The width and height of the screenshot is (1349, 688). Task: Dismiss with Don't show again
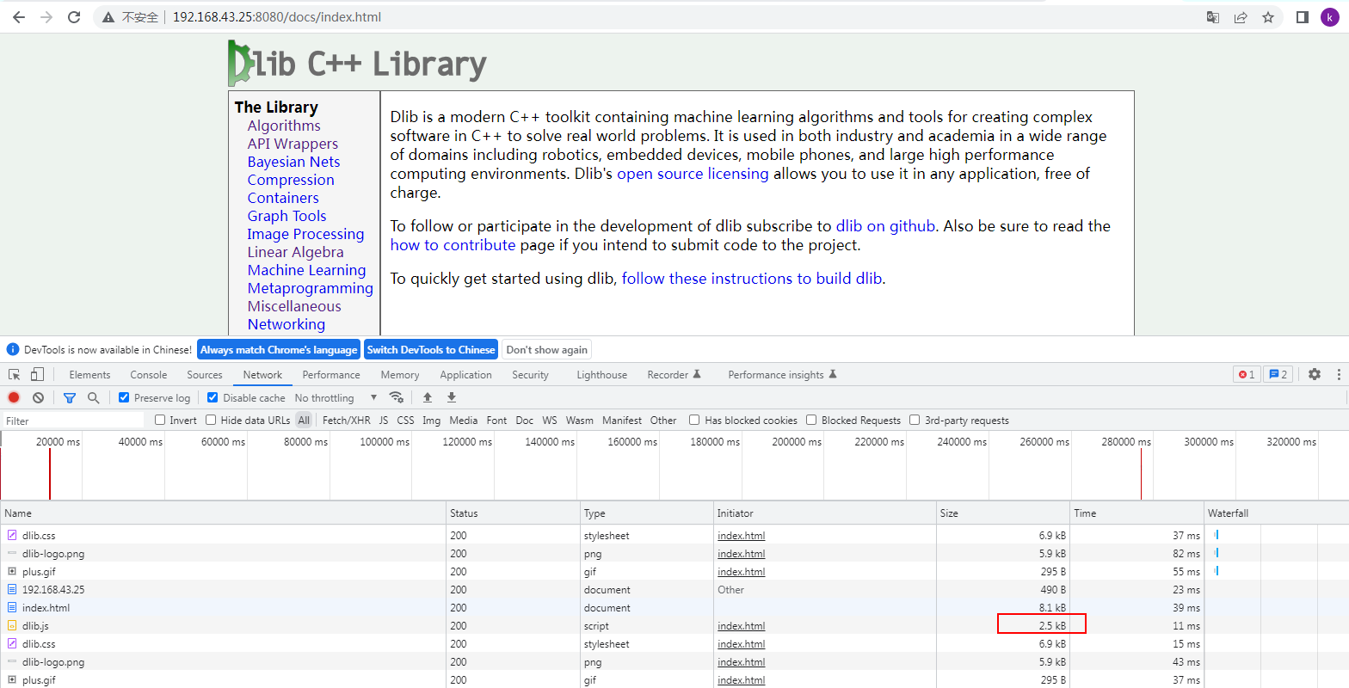click(x=547, y=350)
